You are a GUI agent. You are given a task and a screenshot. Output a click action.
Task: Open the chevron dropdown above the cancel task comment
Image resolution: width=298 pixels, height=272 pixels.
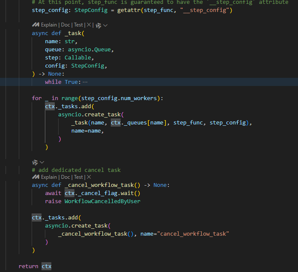tap(42, 163)
